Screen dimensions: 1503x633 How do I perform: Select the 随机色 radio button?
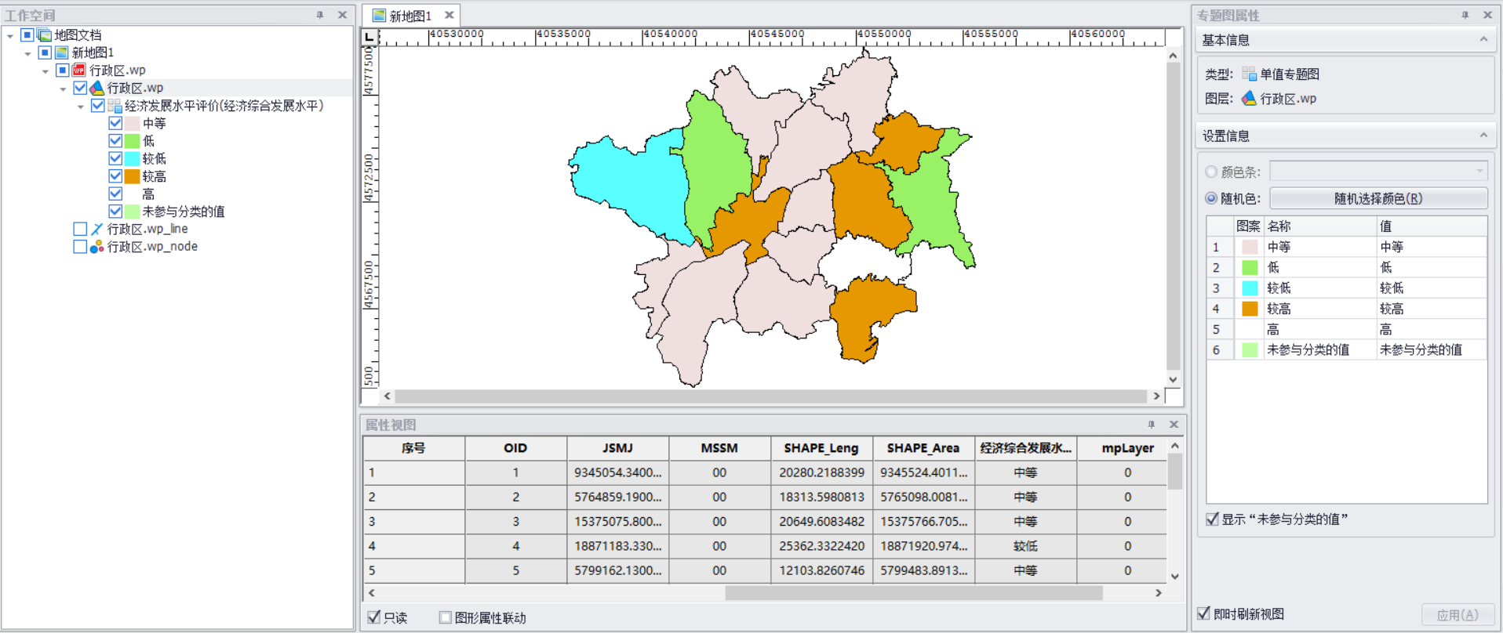1211,198
